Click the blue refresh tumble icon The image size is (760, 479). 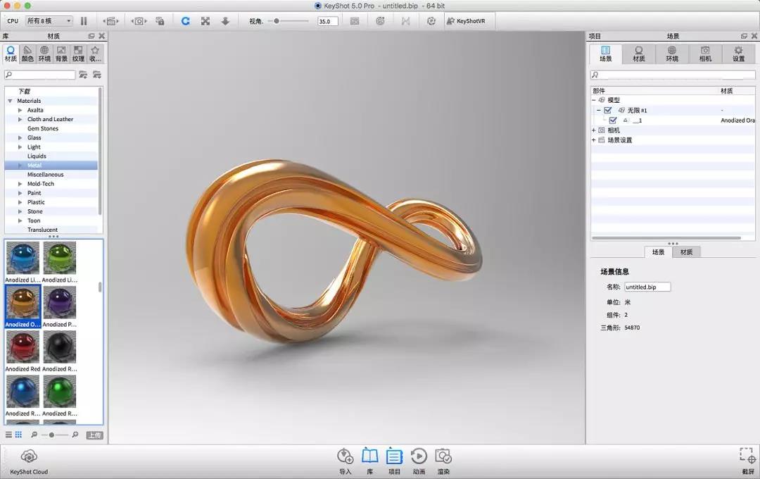(x=185, y=21)
